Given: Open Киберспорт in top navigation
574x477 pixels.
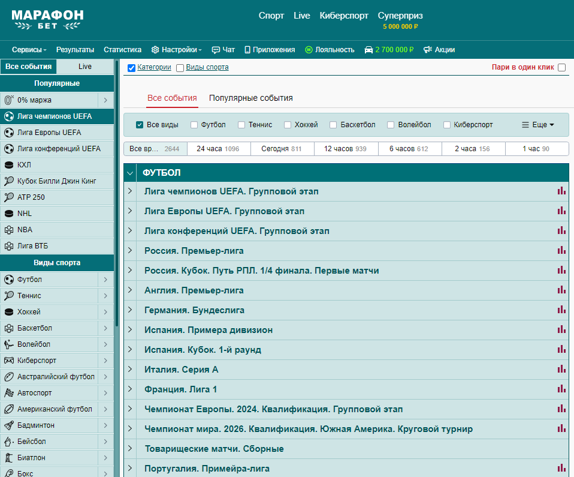Looking at the screenshot, I should (x=344, y=16).
